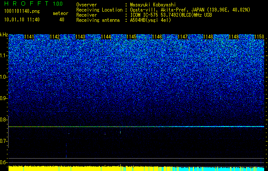
Task: Click the HROFFT 1.0.0 title text
Action: click(33, 3)
